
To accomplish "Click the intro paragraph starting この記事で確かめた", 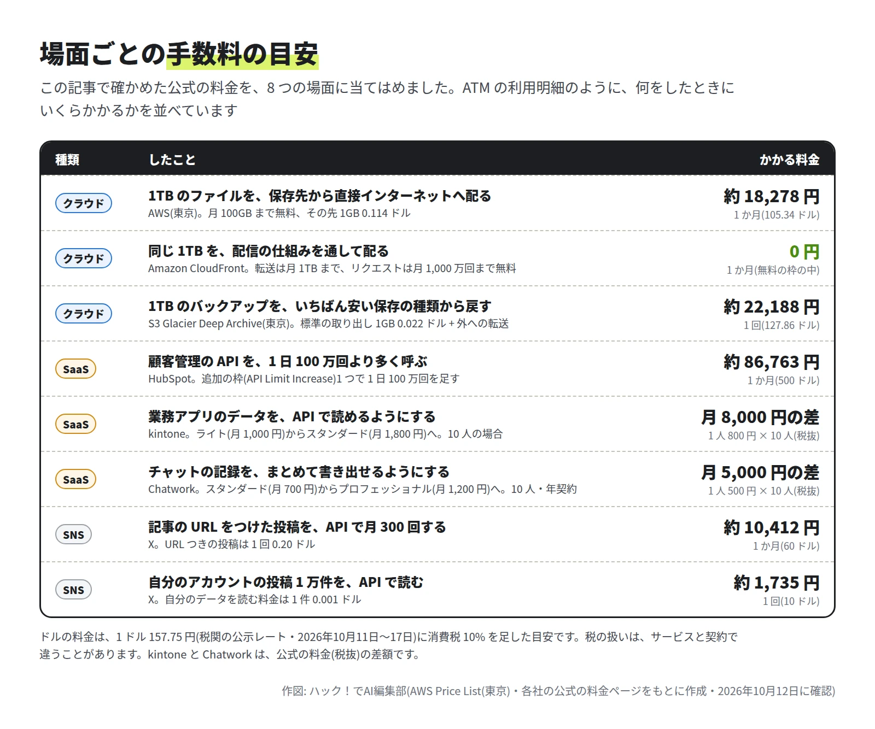I will coord(387,99).
